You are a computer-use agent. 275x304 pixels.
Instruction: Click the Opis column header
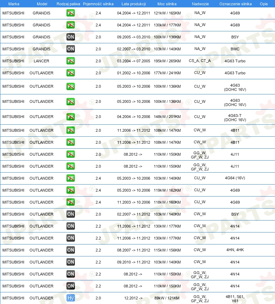pos(264,4)
